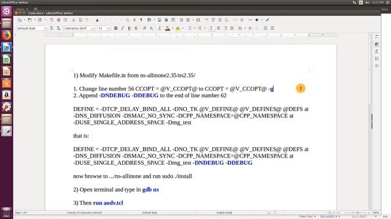Click the Cut scissors icon
The image size is (391, 219).
click(x=73, y=20)
